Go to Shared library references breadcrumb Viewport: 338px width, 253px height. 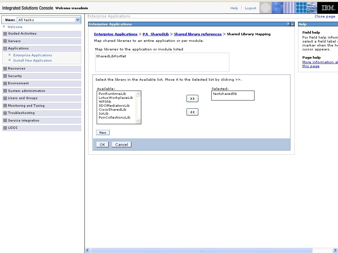click(x=198, y=34)
